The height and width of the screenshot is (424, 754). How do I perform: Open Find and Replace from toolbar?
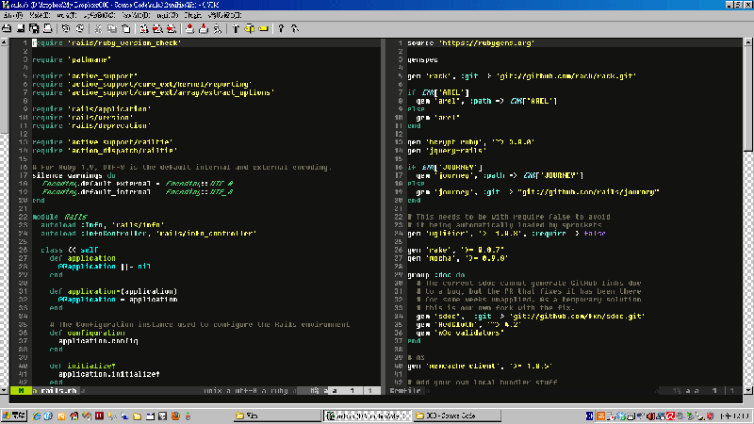(x=143, y=28)
